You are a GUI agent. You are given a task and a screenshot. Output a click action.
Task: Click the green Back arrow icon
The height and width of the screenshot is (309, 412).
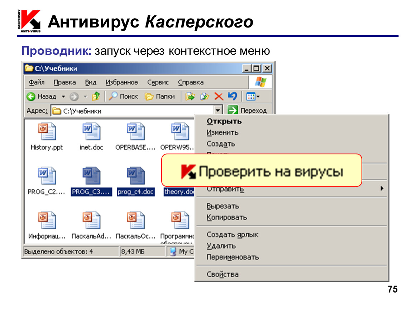pos(31,97)
